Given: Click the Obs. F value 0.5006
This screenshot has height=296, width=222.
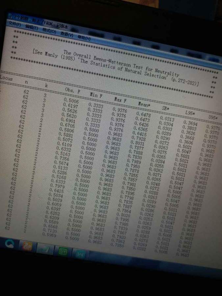Looking at the screenshot, I should (x=71, y=100).
